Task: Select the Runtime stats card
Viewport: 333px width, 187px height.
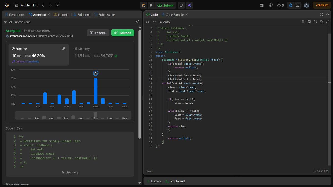Action: point(39,55)
